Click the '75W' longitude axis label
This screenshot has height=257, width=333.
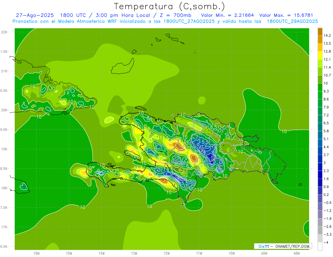coord(69,253)
